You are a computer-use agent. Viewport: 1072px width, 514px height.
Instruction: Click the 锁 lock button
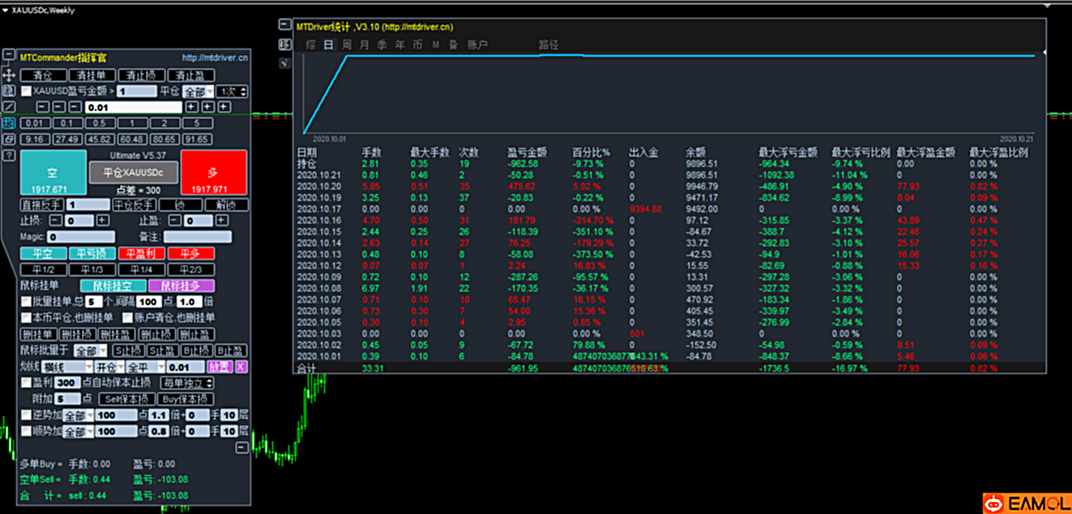(180, 205)
